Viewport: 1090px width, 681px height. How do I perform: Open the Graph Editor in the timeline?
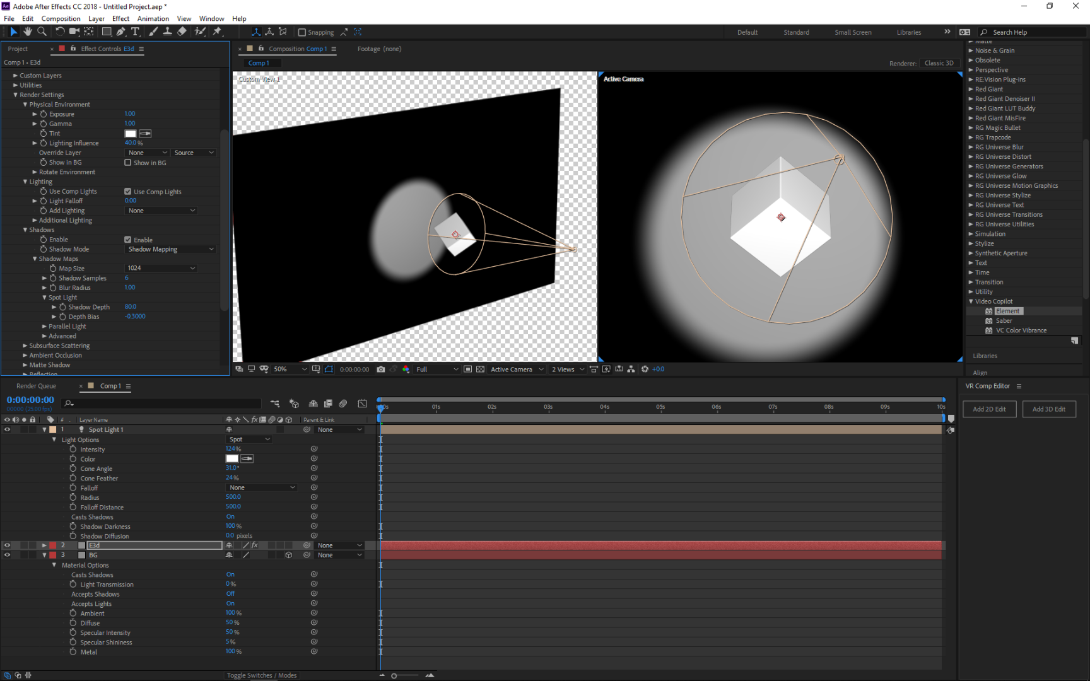tap(363, 404)
